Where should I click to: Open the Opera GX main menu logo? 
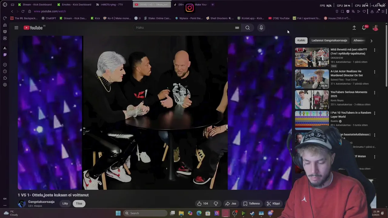(5, 5)
